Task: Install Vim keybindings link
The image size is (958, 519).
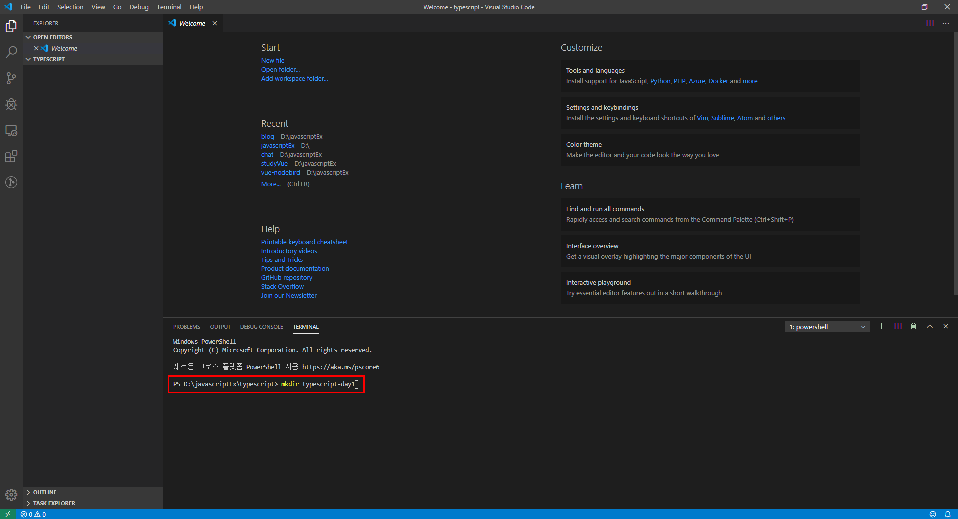Action: point(702,118)
